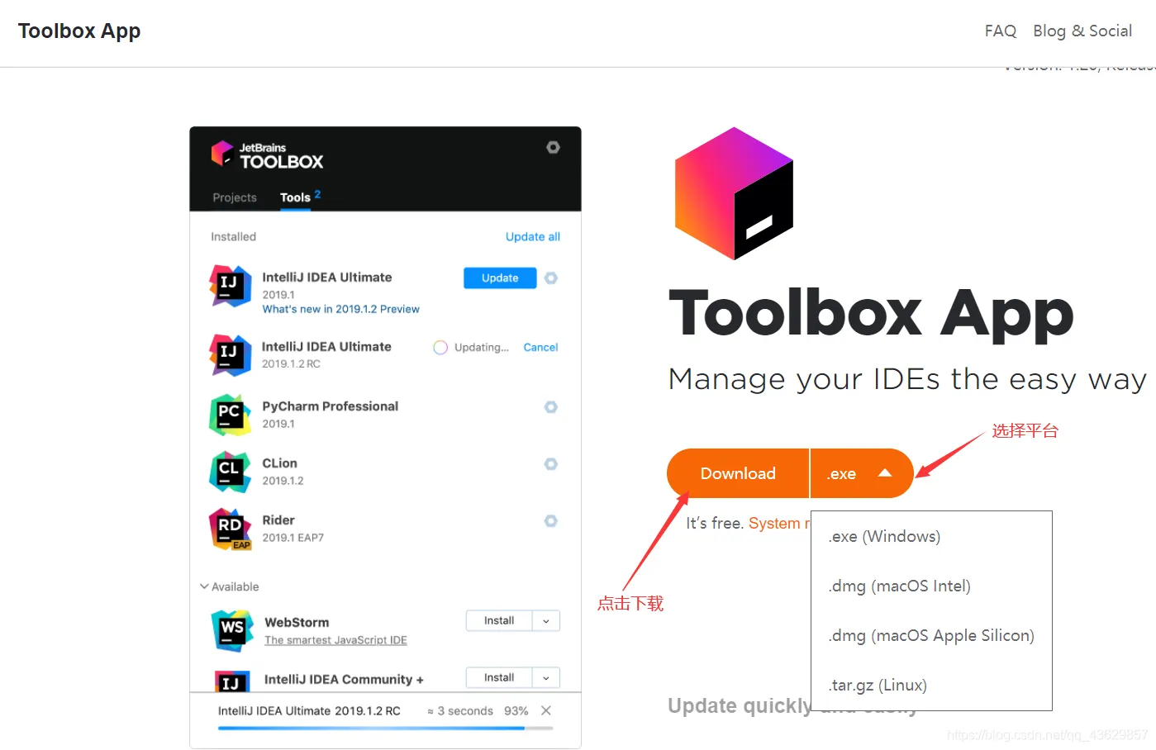Click the CLion product icon
This screenshot has height=750, width=1156.
click(231, 472)
